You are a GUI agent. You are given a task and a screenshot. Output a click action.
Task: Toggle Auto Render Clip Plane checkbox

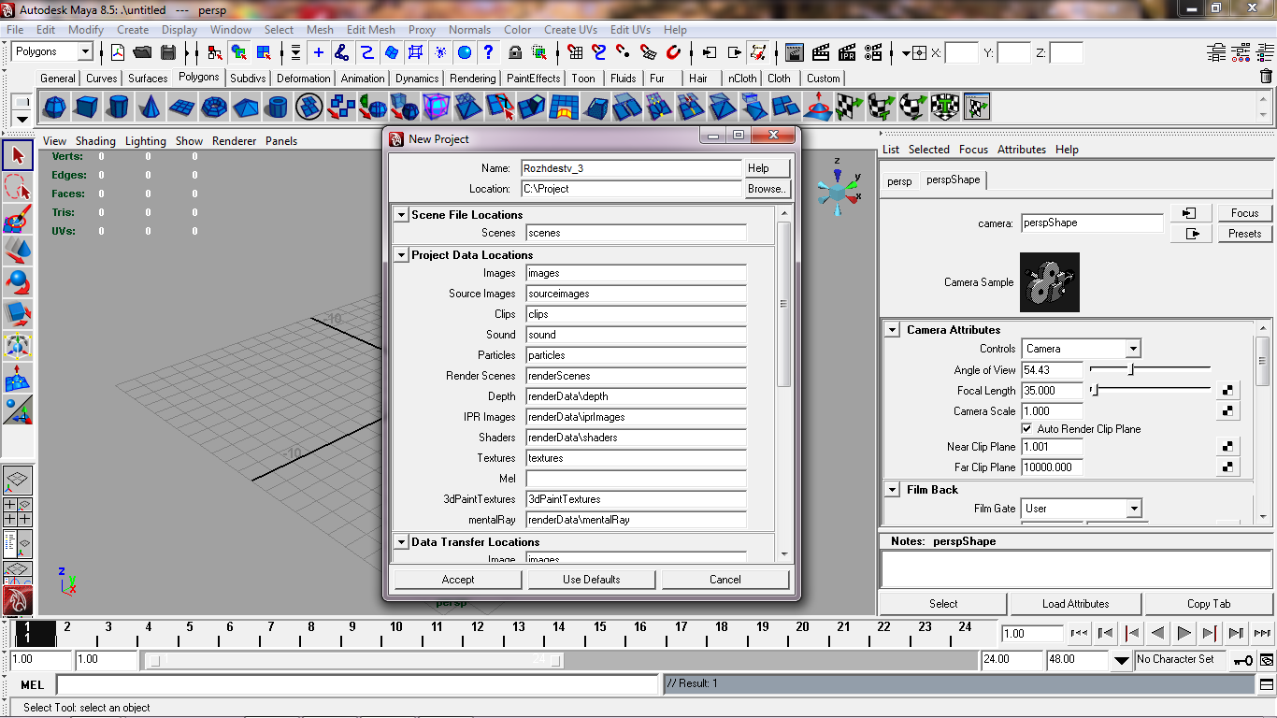tap(1026, 429)
